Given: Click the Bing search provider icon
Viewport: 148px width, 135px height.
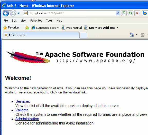Looking at the screenshot, I should (145, 13).
